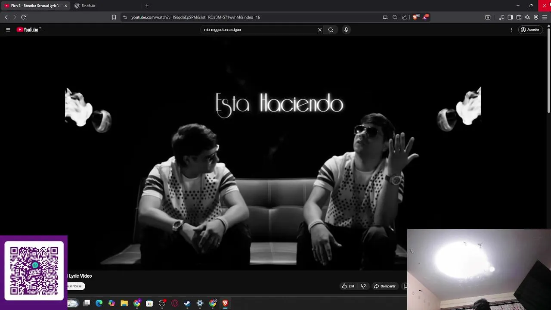This screenshot has width=551, height=310.
Task: Click the Yape QR code image
Action: (34, 271)
